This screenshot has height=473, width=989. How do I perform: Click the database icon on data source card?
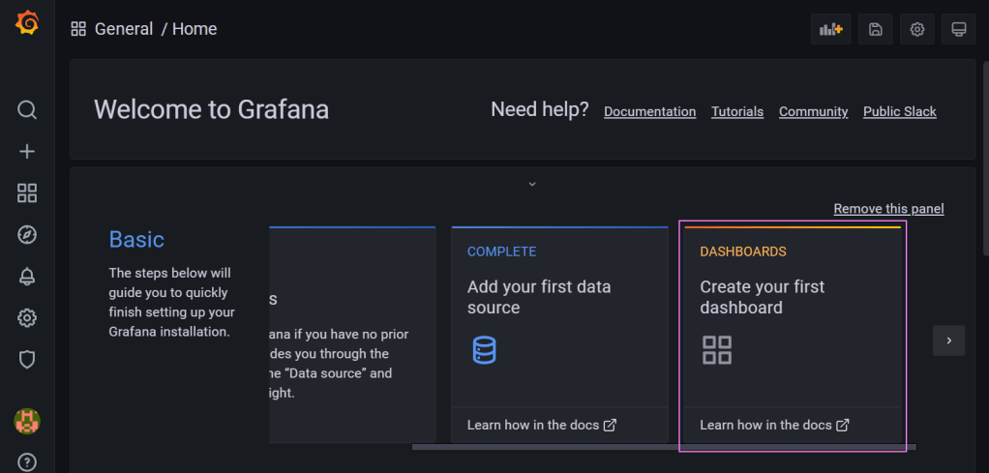484,350
